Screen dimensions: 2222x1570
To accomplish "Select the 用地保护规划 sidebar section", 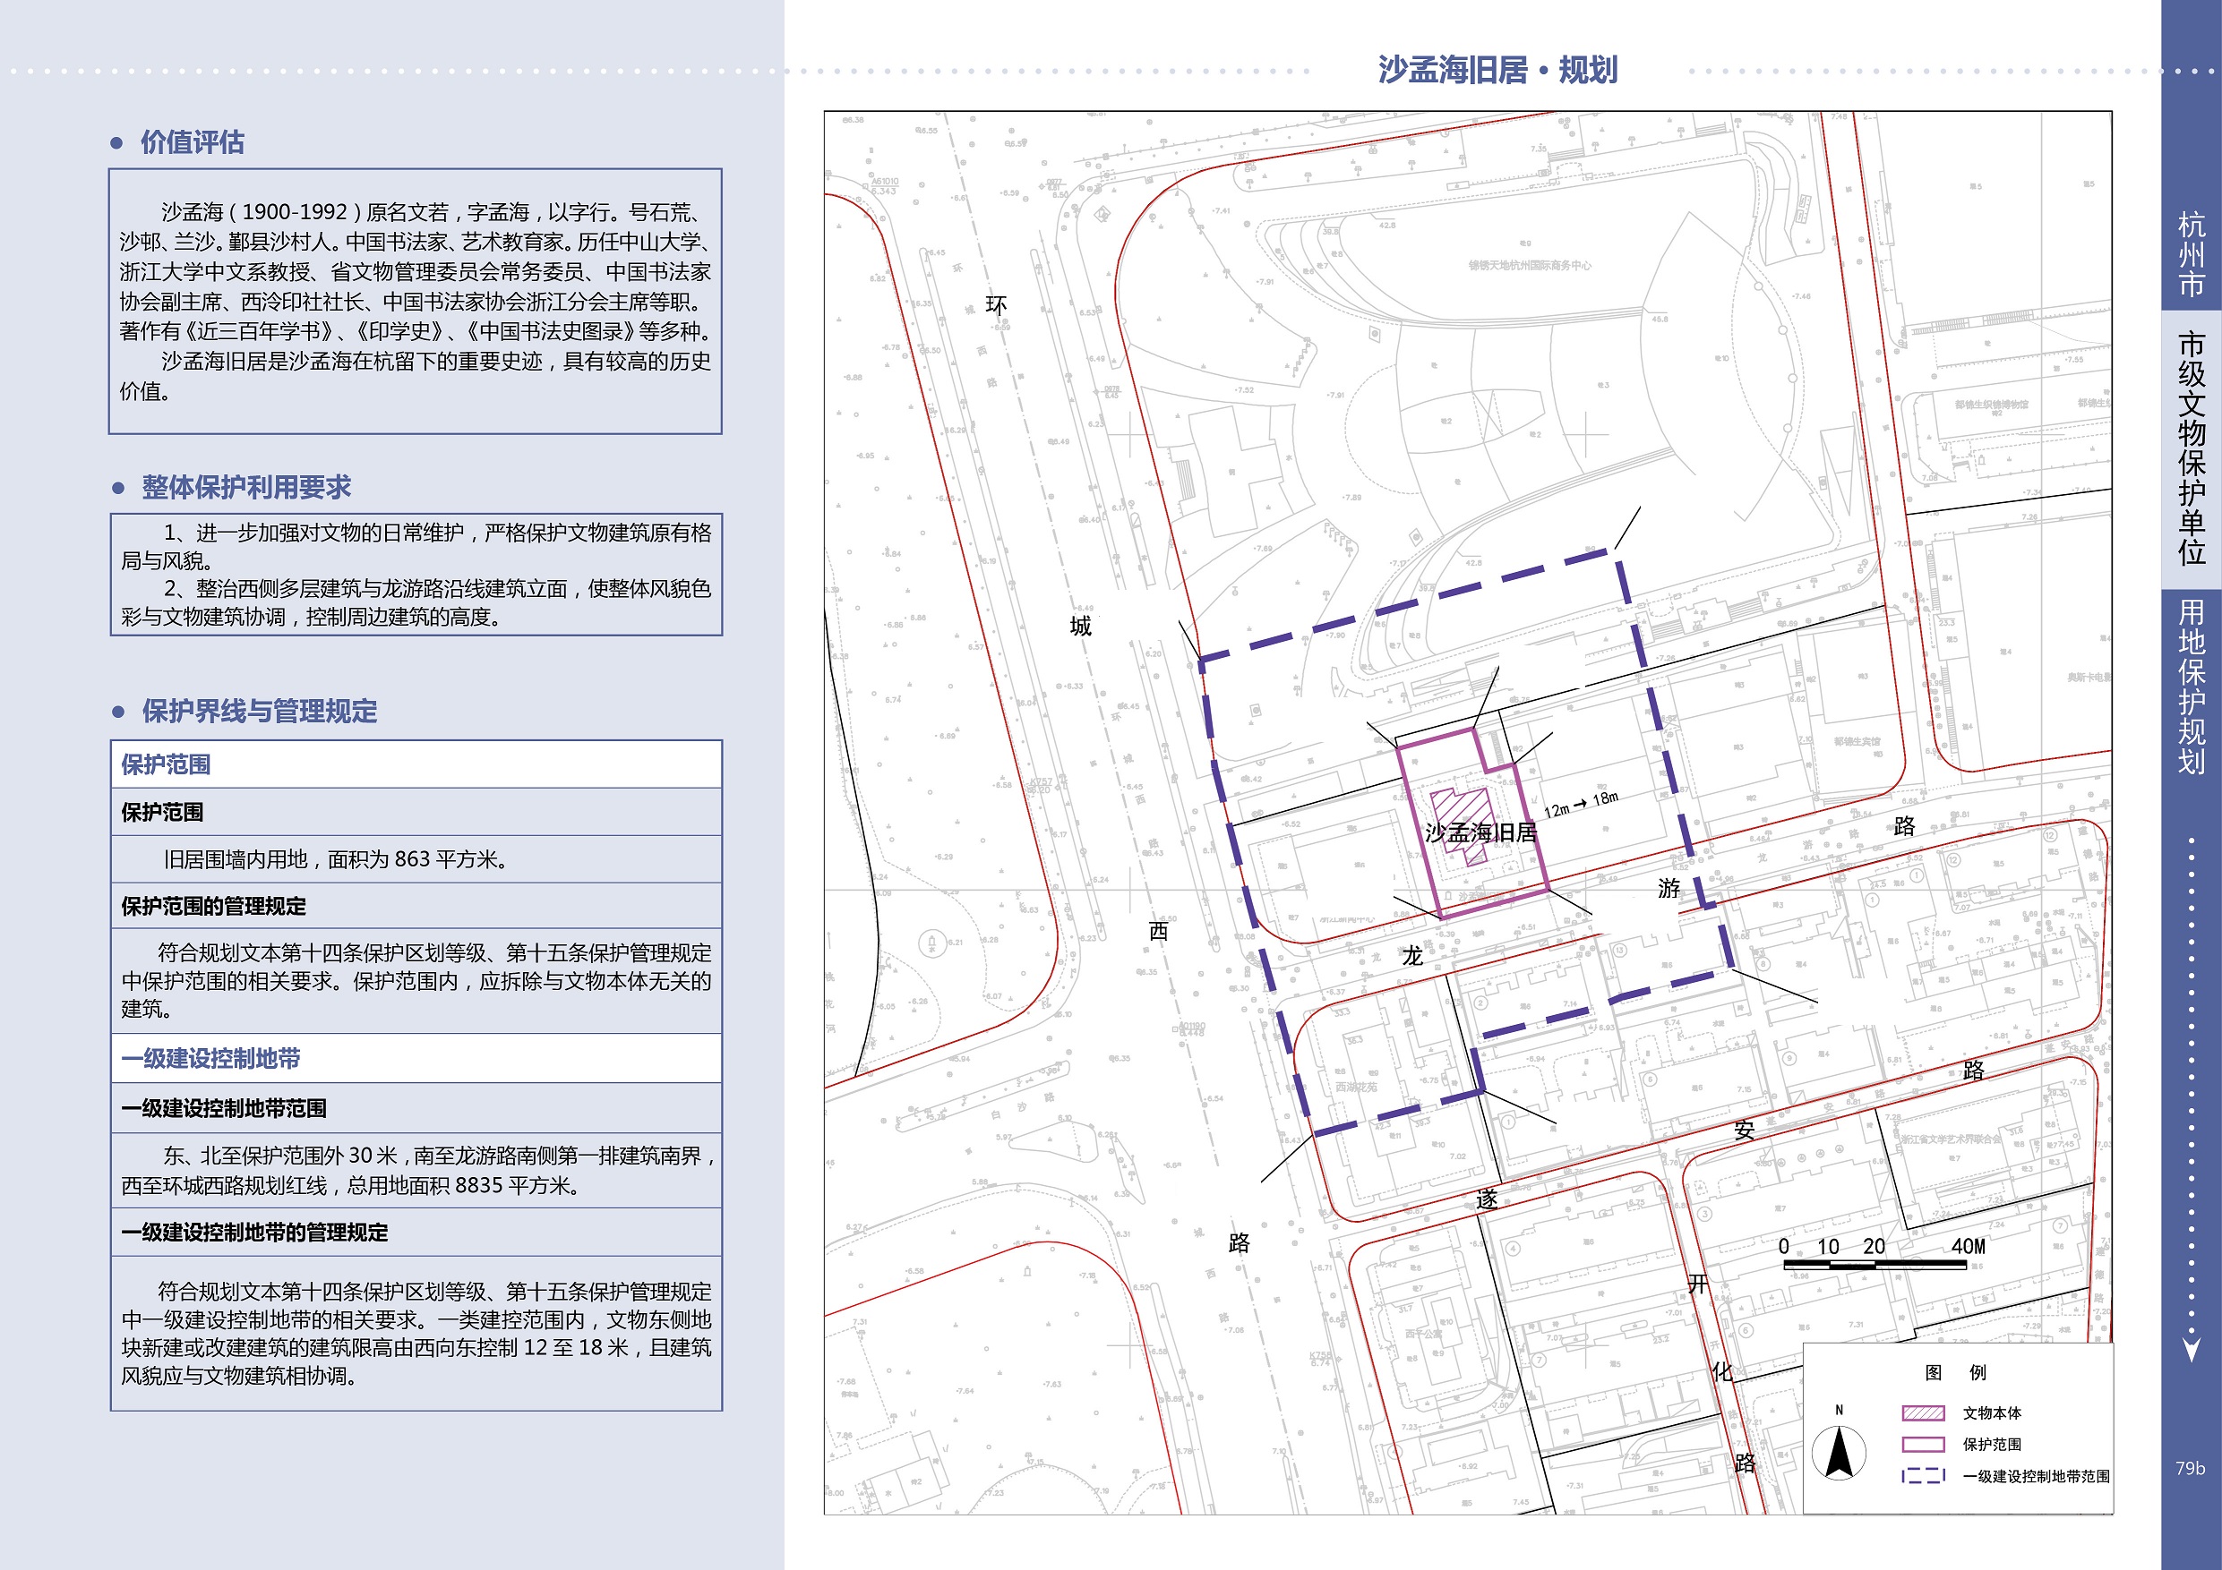I will 2191,687.
